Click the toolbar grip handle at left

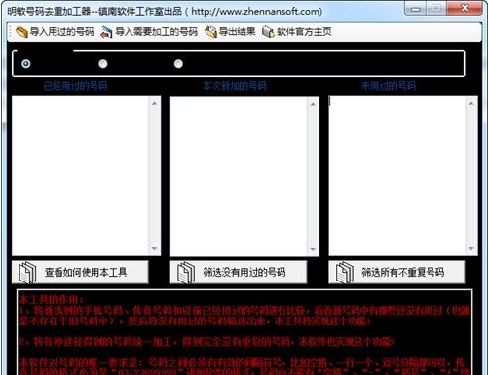(x=11, y=32)
